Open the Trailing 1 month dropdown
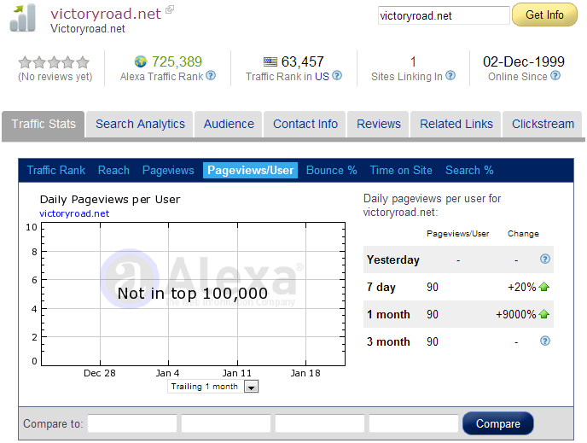Screen dimensions: 587x443 tap(251, 387)
